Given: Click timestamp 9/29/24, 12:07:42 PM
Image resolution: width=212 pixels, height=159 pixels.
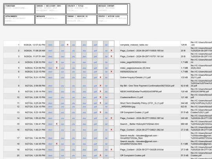Looking at the screenshot, I should [x=35, y=45].
